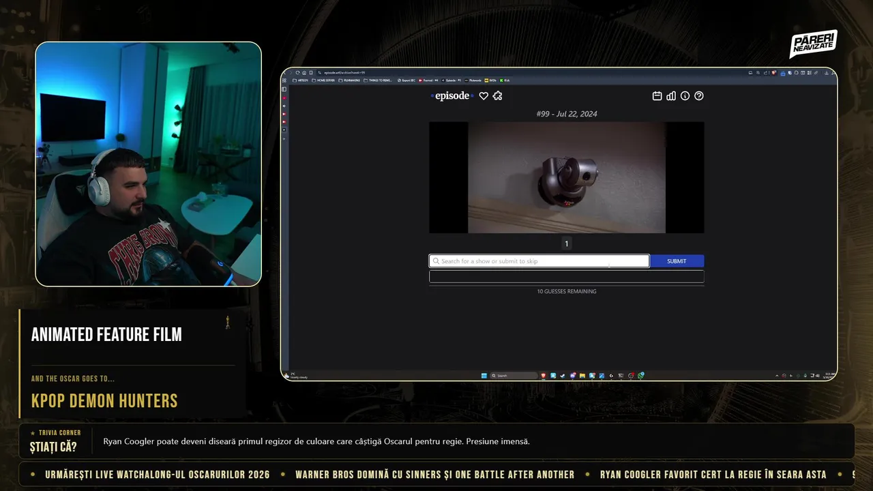Click the blue SUBMIT button

677,261
